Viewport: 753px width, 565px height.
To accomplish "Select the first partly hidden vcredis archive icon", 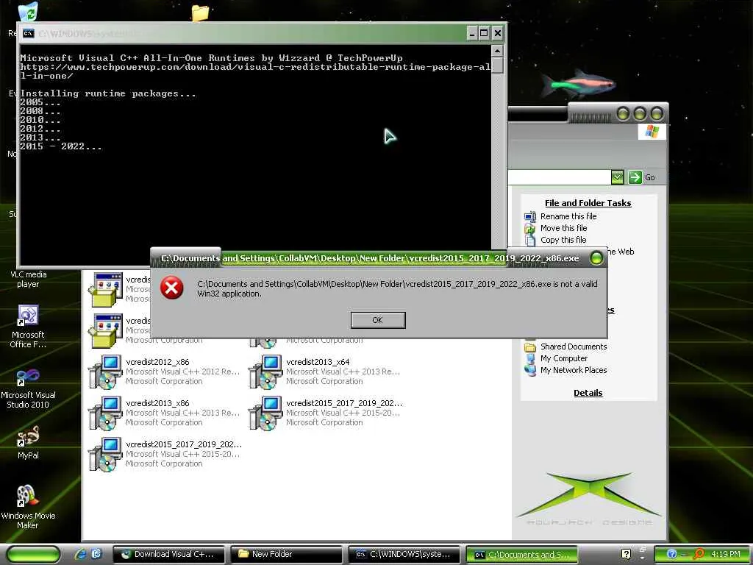I will [x=106, y=289].
